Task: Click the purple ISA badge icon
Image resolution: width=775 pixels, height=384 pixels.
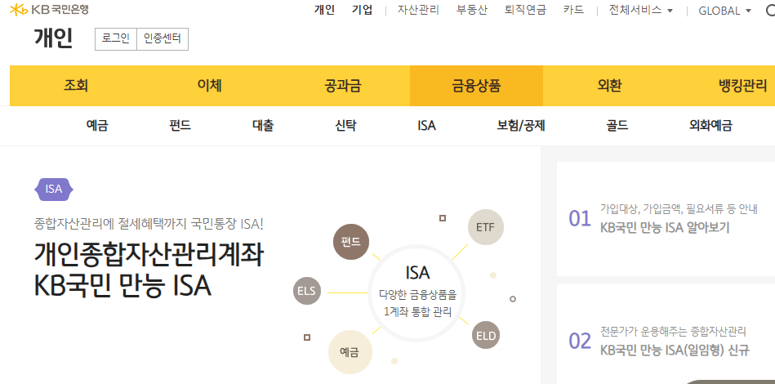Action: pyautogui.click(x=54, y=189)
